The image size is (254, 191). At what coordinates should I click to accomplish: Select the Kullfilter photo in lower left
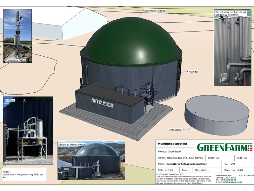(28, 131)
